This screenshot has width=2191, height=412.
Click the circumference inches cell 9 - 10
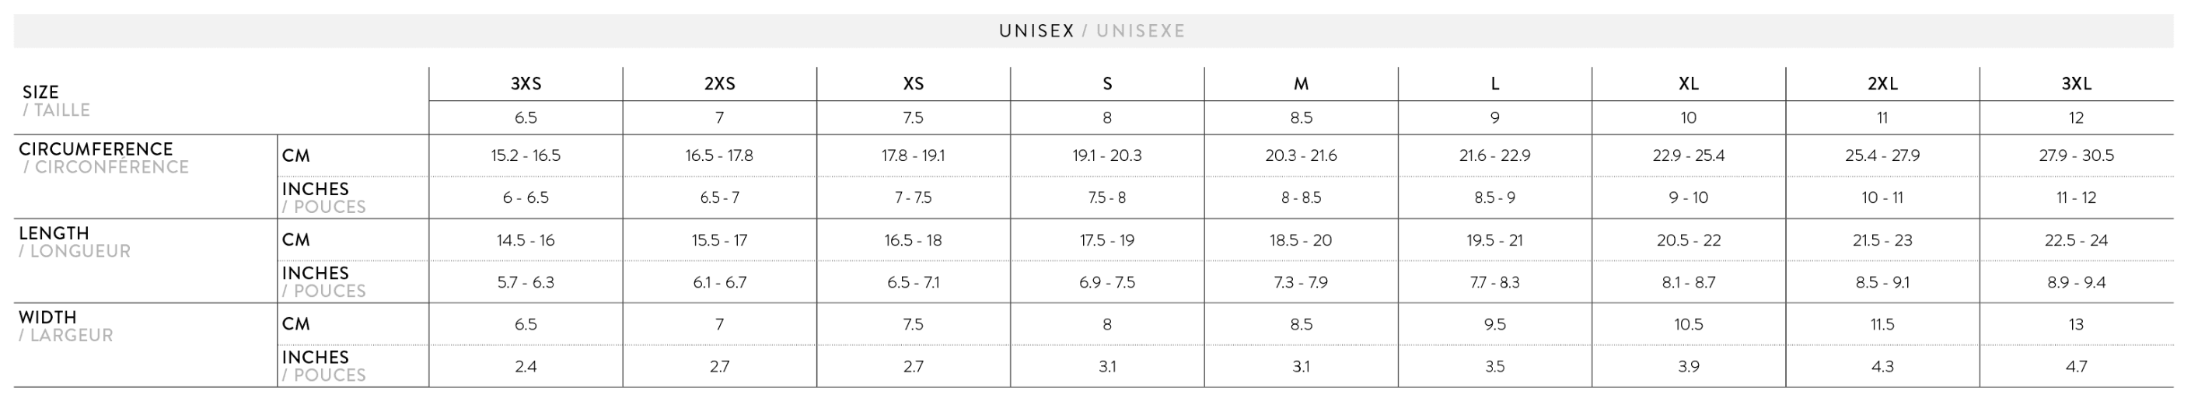point(1688,197)
